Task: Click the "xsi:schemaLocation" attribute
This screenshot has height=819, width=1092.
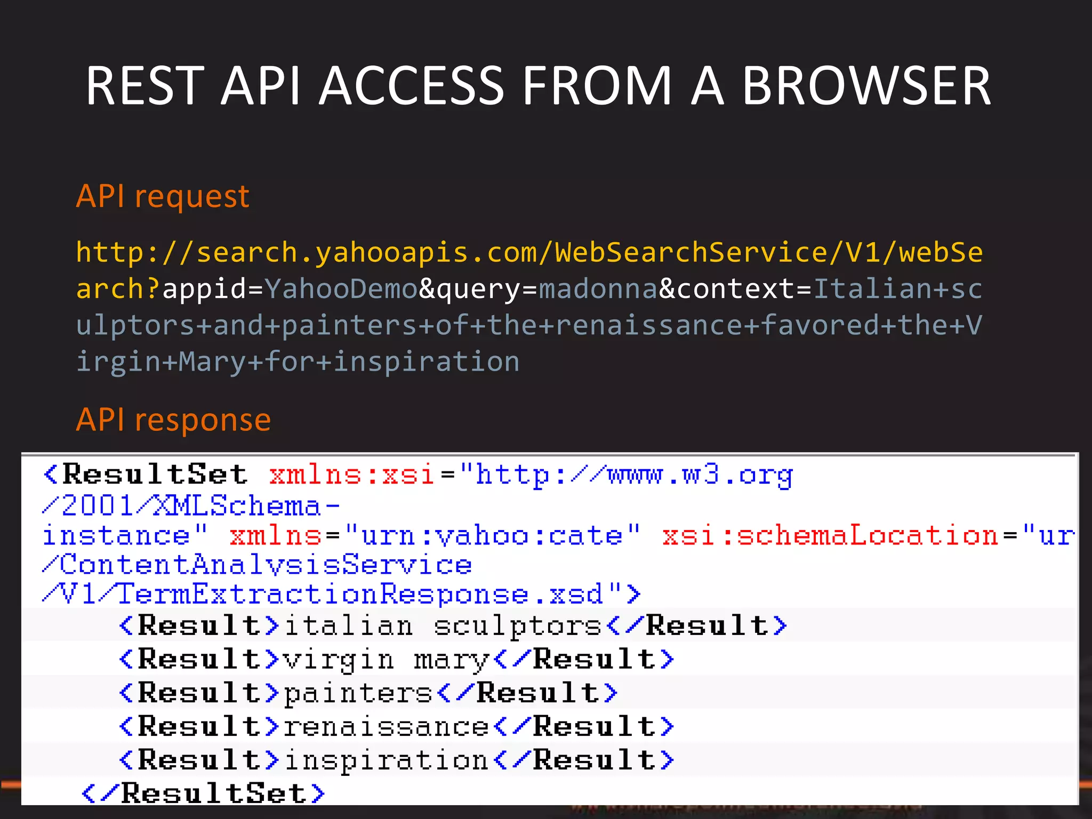Action: point(830,535)
